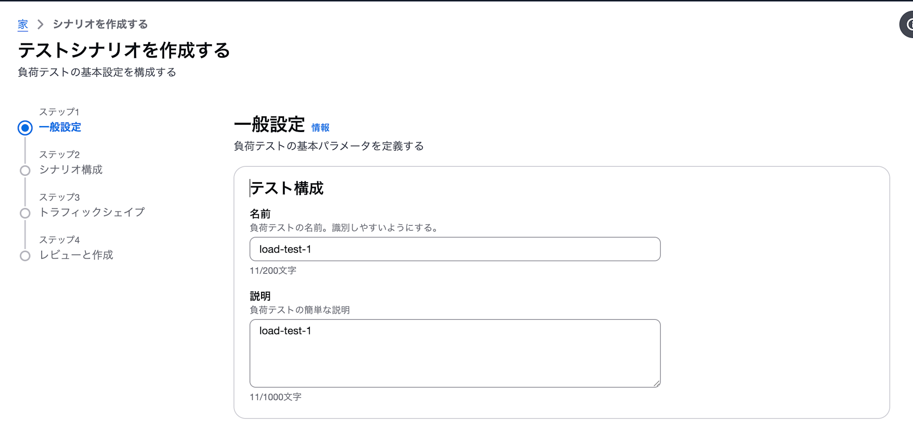
Task: Open the 情報 info link beside 一般設定
Action: tap(320, 128)
